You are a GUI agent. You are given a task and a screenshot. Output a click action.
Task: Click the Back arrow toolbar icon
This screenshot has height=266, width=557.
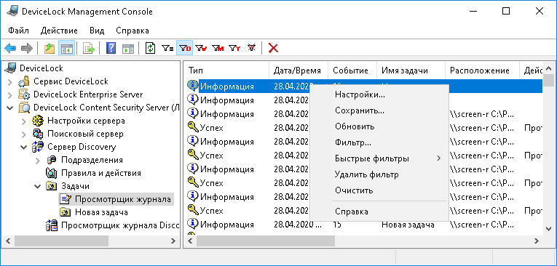10,48
